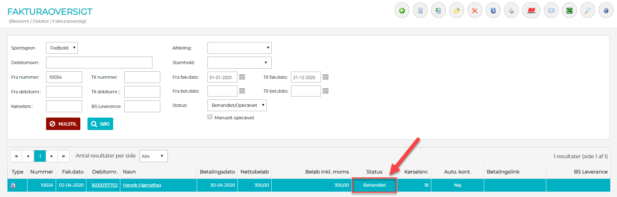This screenshot has height=197, width=617.
Task: Toggle the Manuelt opkrævet checkbox
Action: pos(210,117)
